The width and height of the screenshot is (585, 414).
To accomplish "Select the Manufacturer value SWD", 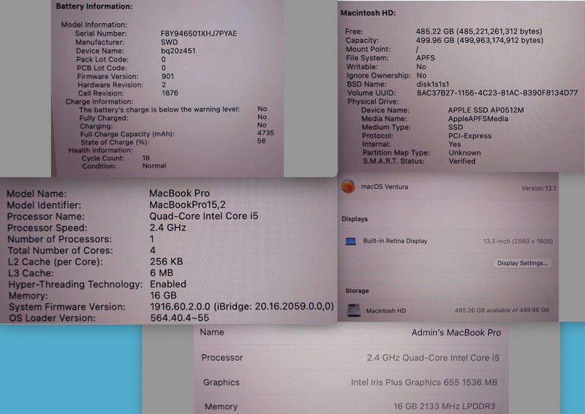I will pyautogui.click(x=170, y=42).
